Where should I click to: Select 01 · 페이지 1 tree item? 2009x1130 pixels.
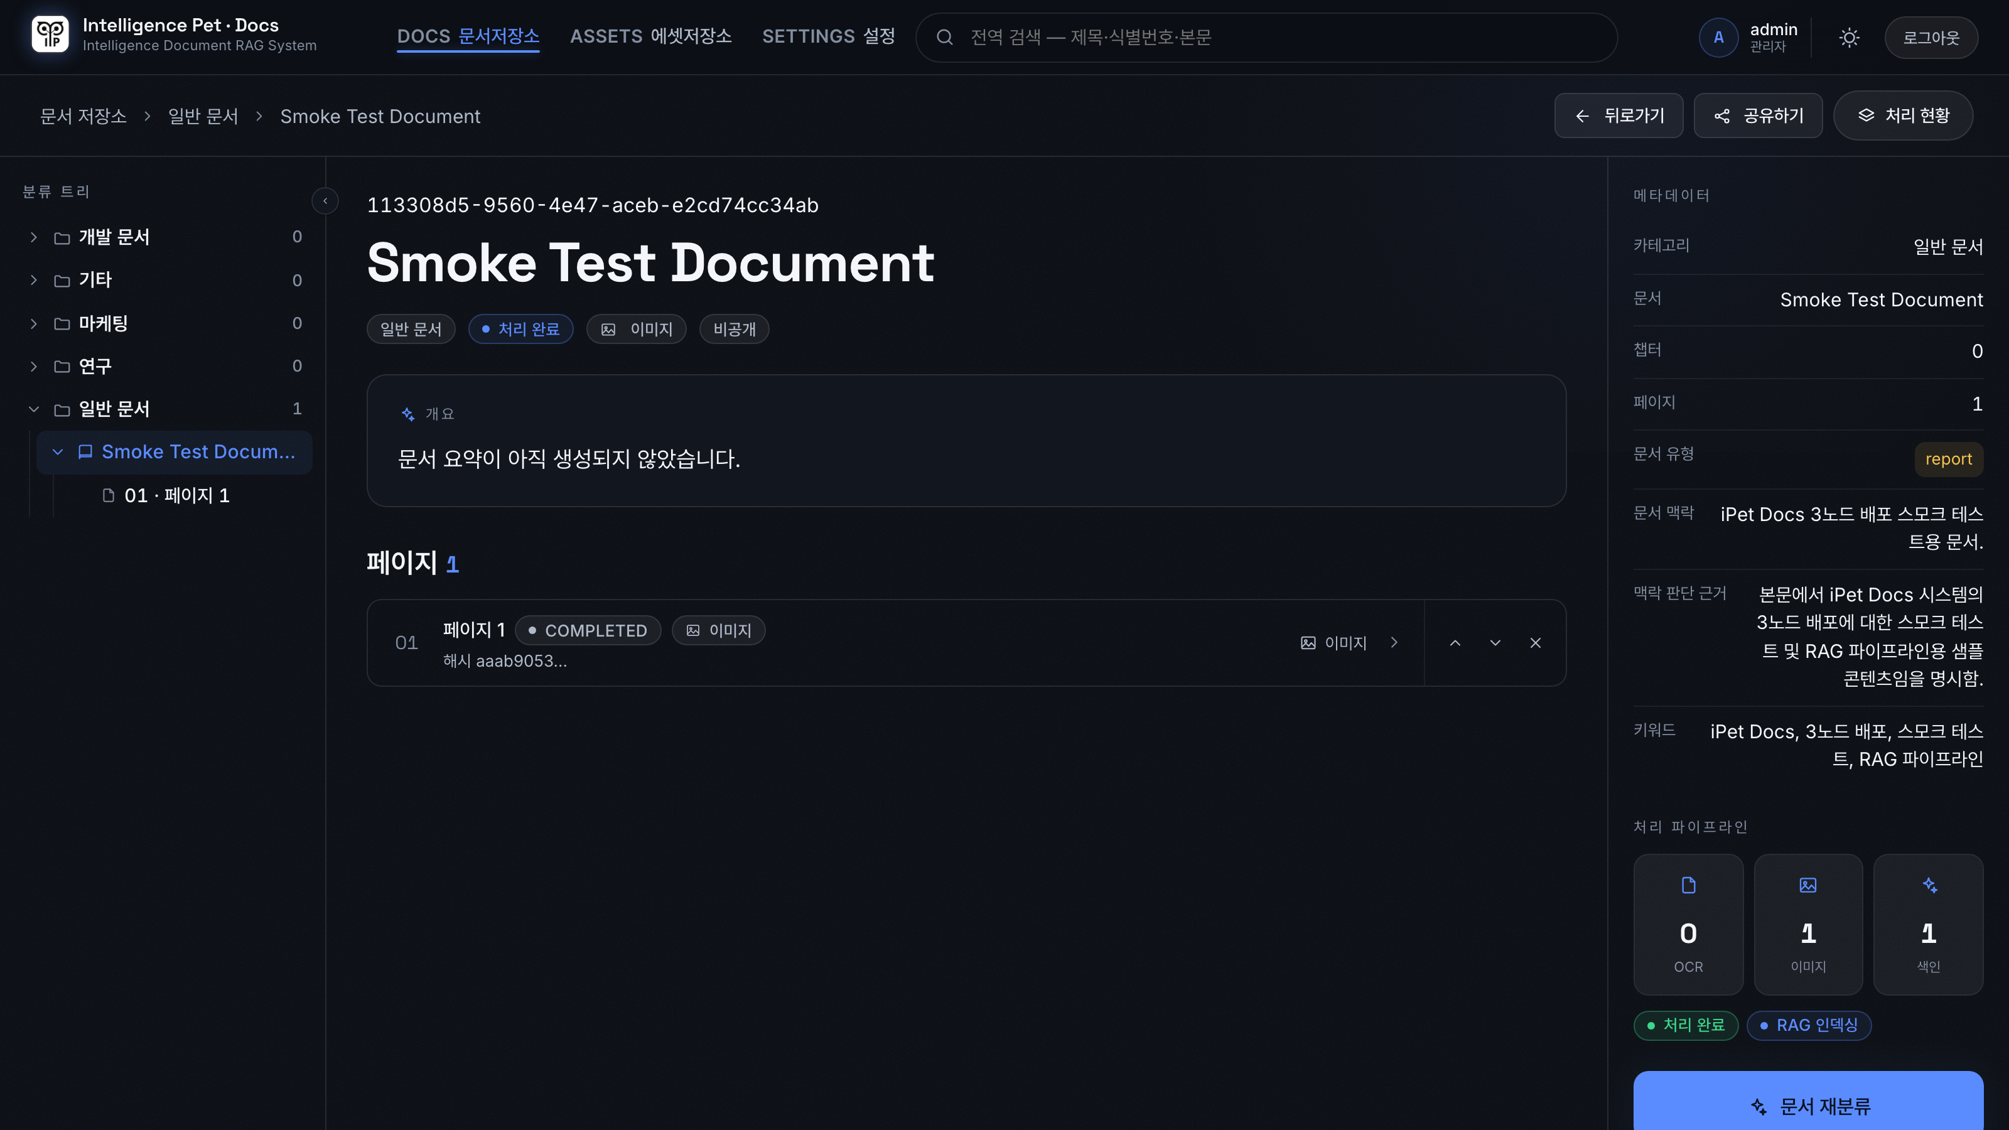176,495
